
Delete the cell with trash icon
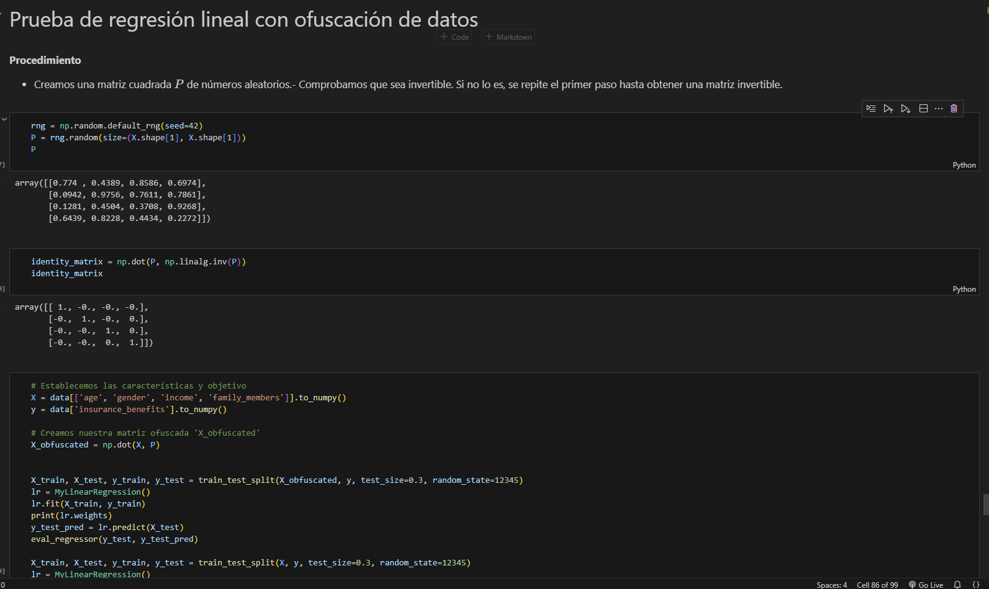point(954,109)
